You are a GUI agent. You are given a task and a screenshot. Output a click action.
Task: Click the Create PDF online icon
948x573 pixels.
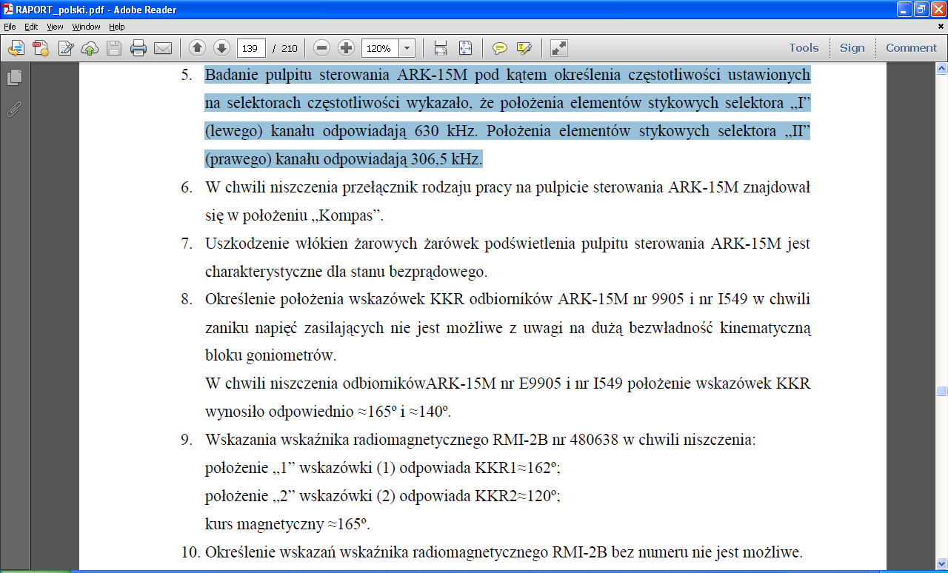point(41,48)
